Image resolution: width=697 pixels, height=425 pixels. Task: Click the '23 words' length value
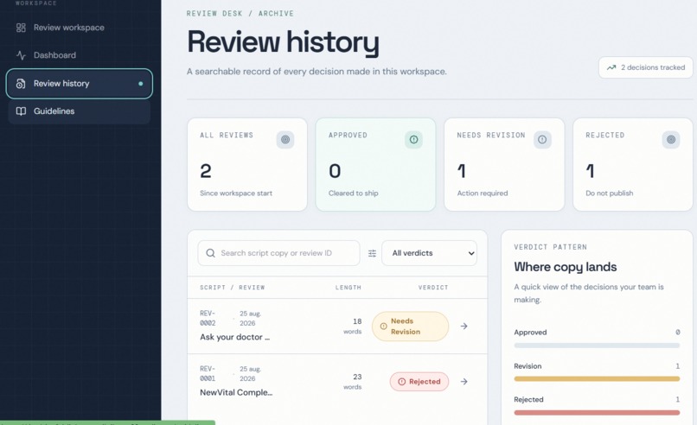[353, 382]
